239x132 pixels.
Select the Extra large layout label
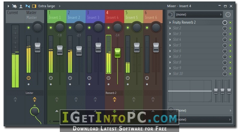pos(47,6)
